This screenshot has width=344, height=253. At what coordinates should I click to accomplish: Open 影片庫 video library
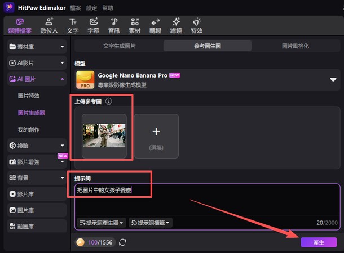pos(37,194)
